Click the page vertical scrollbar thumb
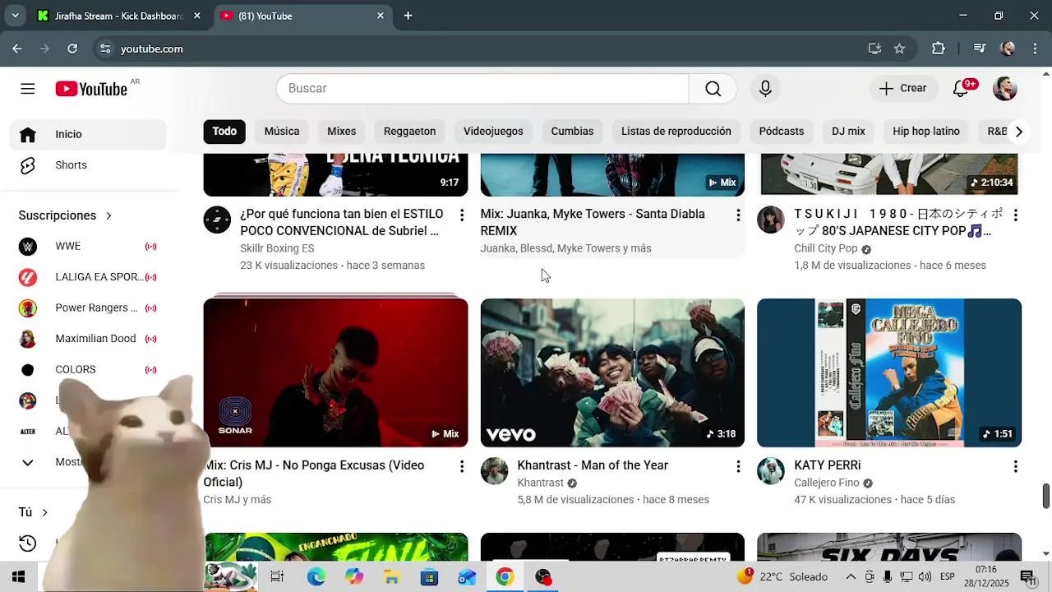Screen dimensions: 1052x592 (x=1046, y=496)
